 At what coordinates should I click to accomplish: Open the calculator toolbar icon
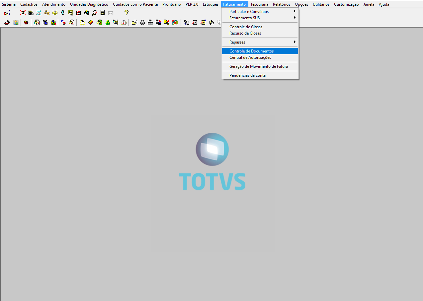click(103, 13)
